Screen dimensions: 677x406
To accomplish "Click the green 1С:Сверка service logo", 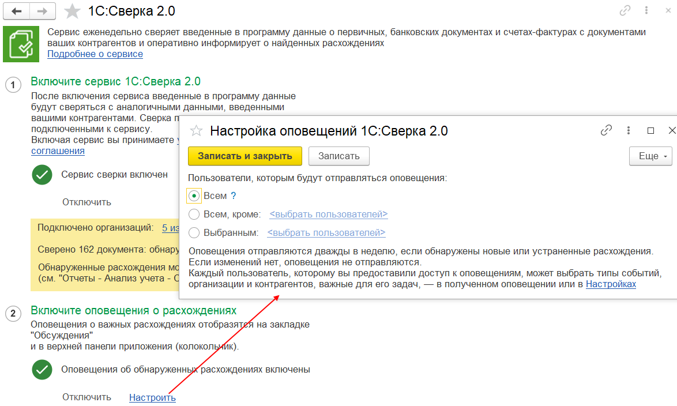I will click(x=21, y=44).
